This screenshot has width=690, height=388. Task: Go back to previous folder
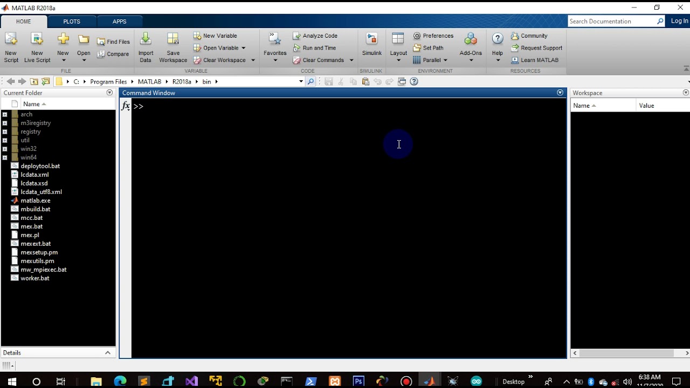10,81
